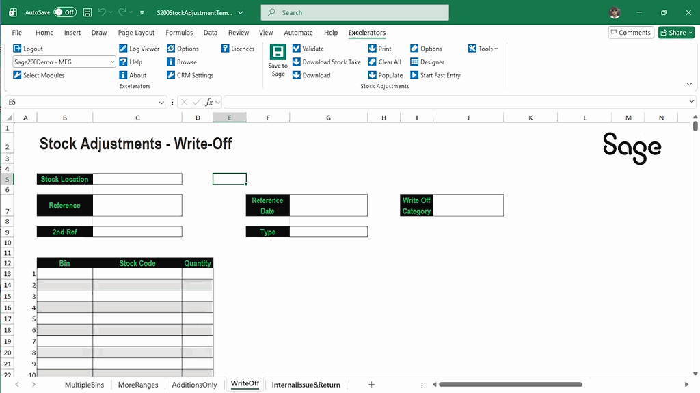The height and width of the screenshot is (393, 700).
Task: Click the Logout icon in Excelerators ribbon
Action: (17, 49)
